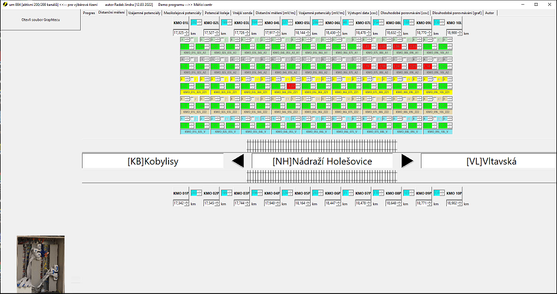Screen dimensions: 557x294
Task: Switch to the Progres tab
Action: click(89, 12)
